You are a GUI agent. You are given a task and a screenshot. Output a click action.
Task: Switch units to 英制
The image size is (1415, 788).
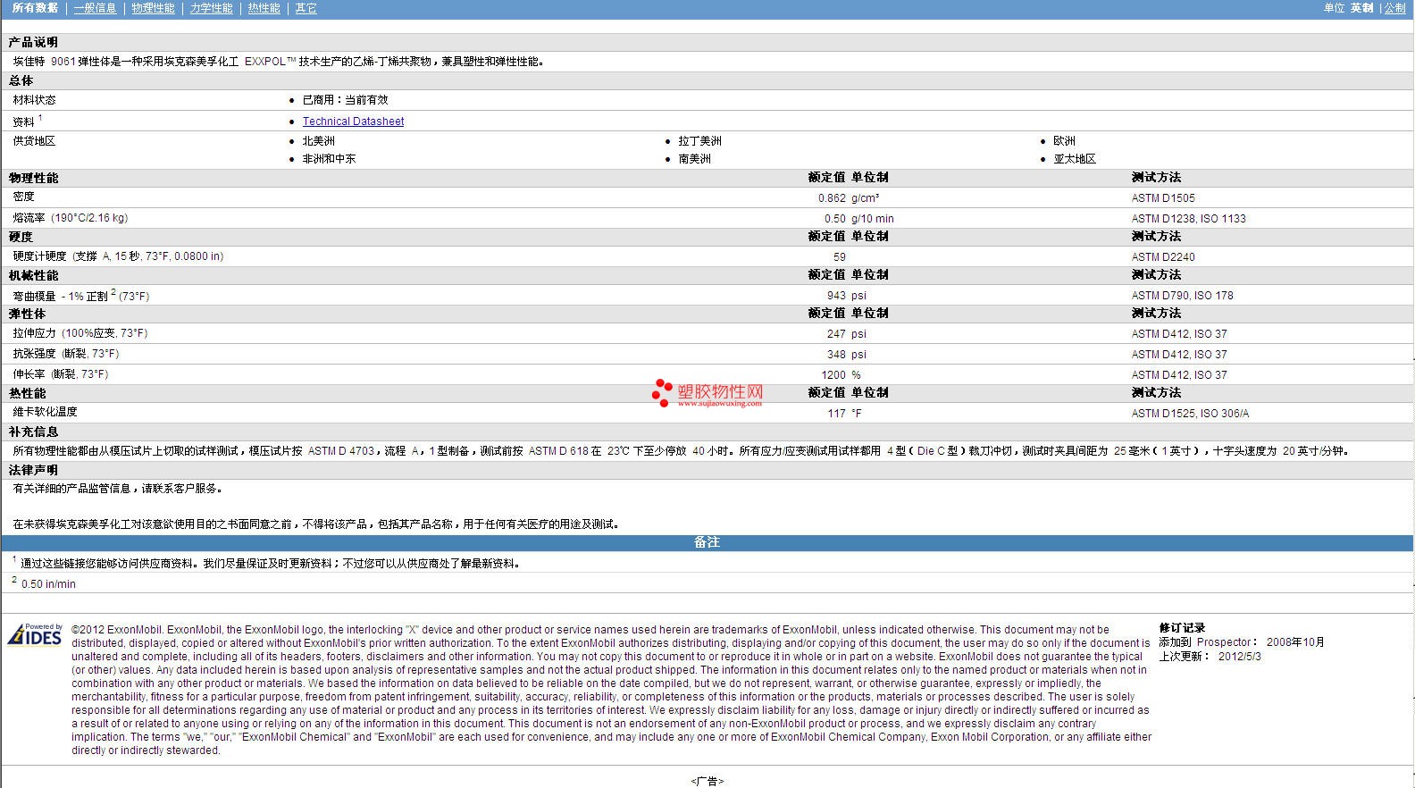(1361, 8)
